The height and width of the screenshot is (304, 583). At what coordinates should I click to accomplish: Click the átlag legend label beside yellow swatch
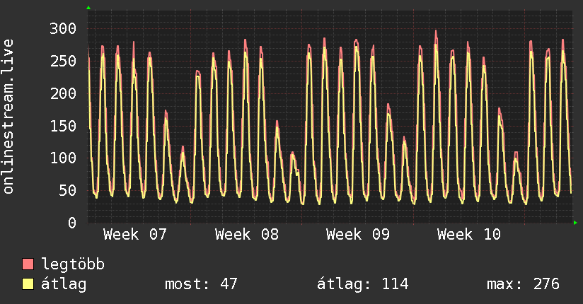(64, 285)
